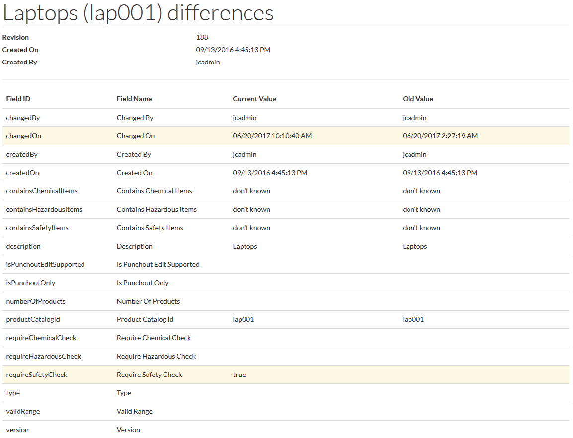The width and height of the screenshot is (573, 438).
Task: Select the highlighted changedOn field ID cell
Action: (23, 136)
